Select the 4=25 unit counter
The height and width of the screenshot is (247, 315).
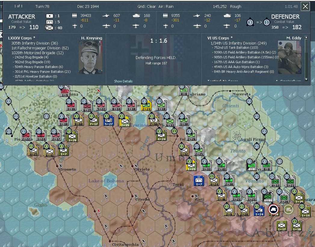33,151
